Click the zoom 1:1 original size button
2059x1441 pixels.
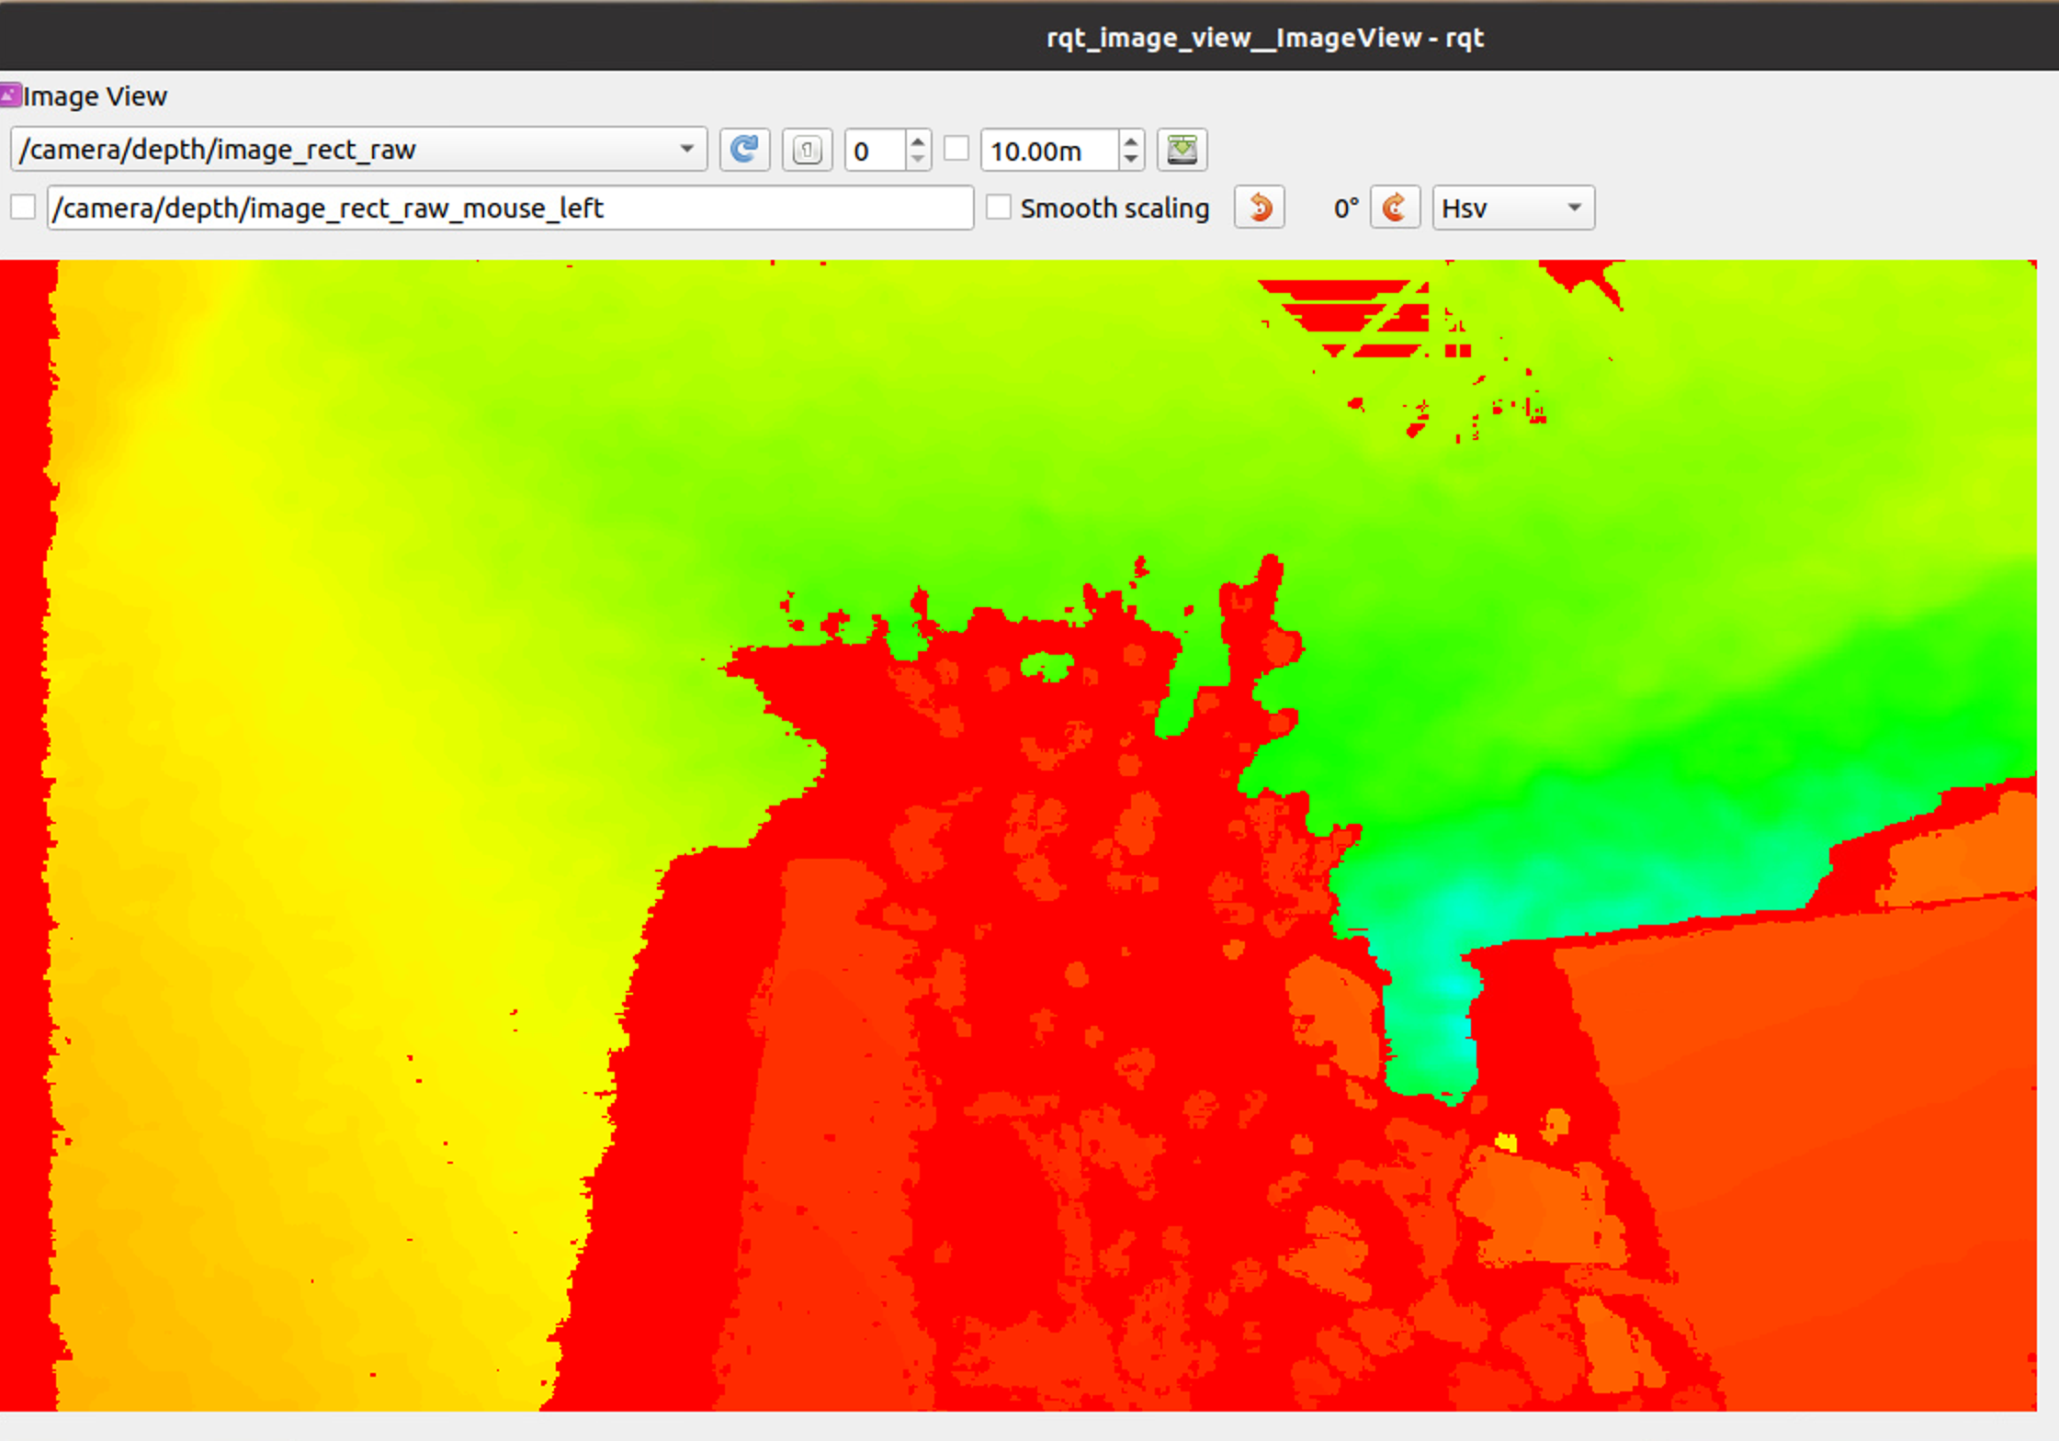807,150
